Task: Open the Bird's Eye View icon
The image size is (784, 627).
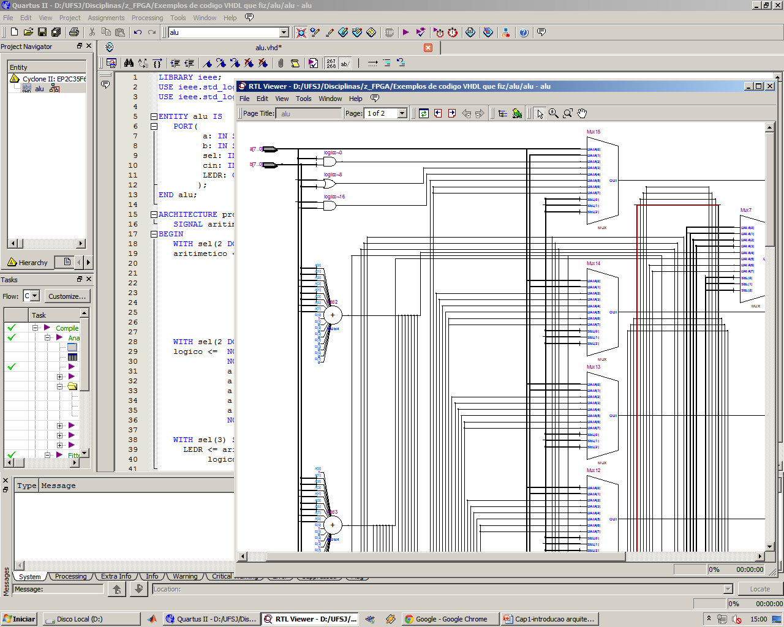Action: (x=517, y=113)
